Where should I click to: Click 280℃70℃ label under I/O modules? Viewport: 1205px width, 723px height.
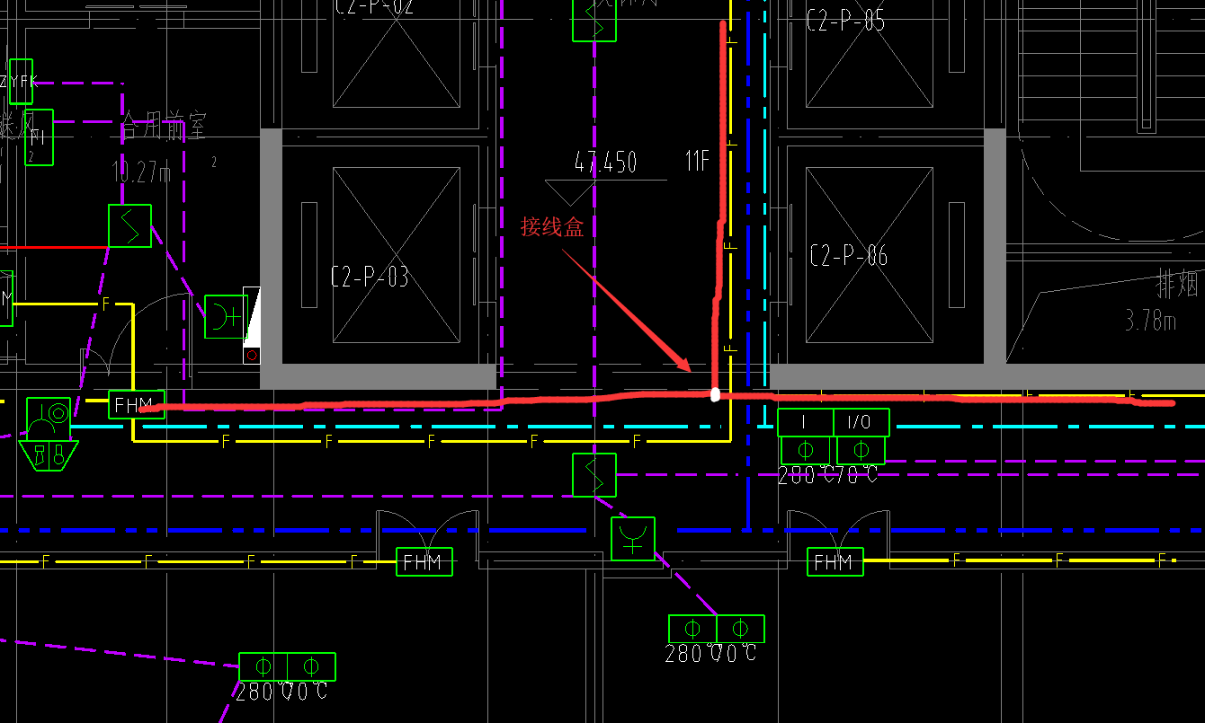828,475
